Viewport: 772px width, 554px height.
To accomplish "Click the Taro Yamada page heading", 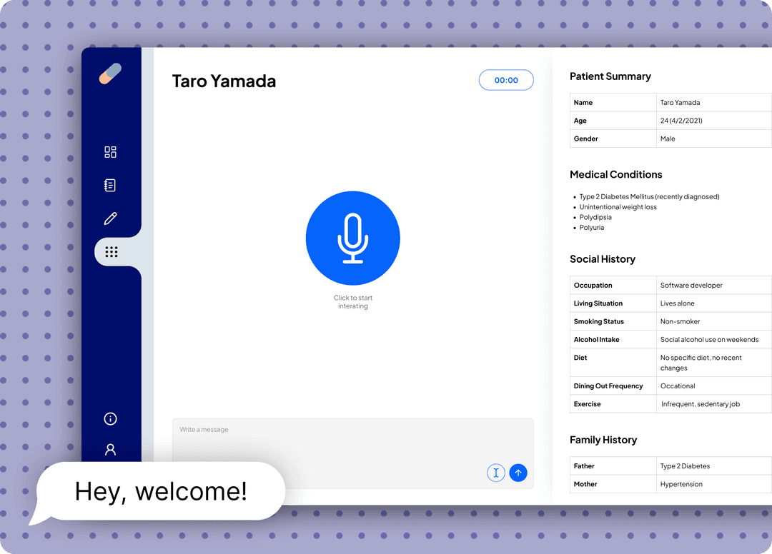I will pyautogui.click(x=224, y=81).
